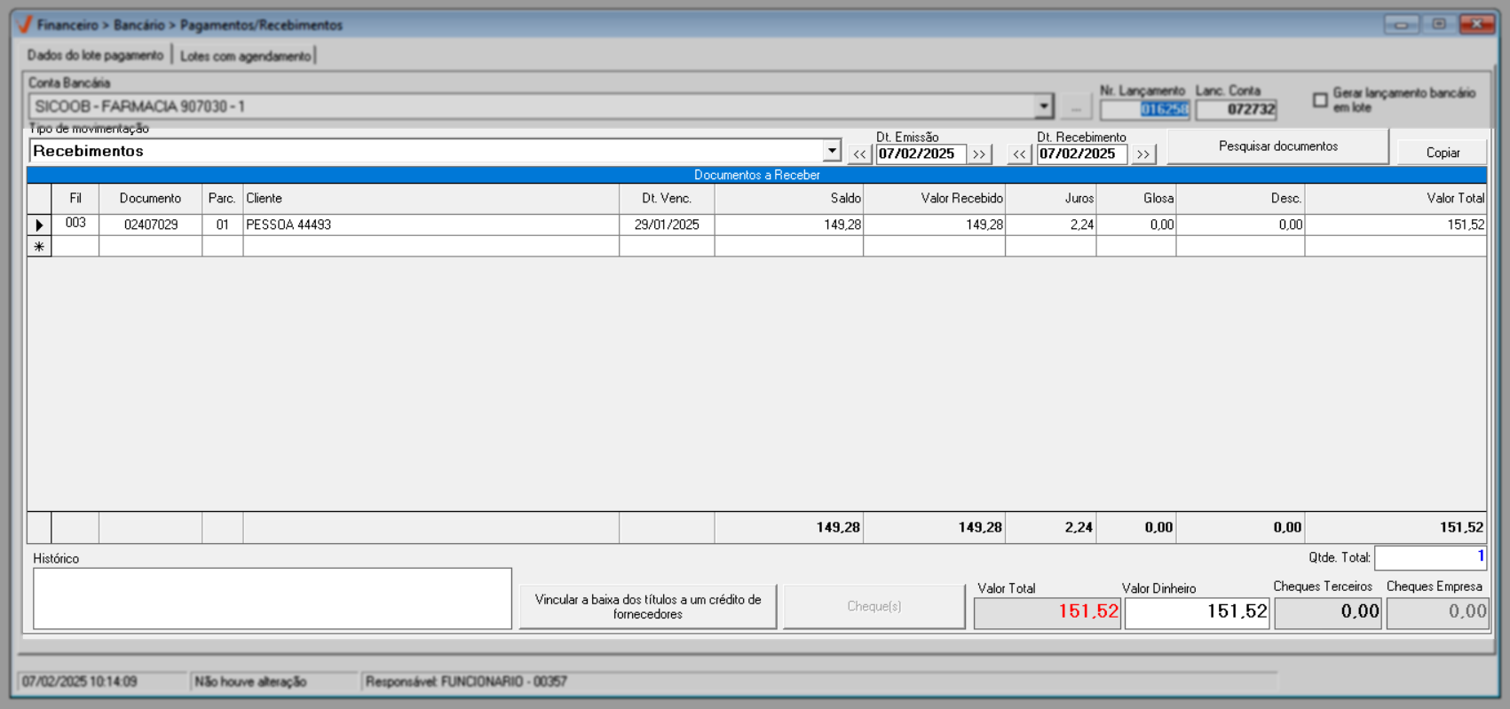Image resolution: width=1510 pixels, height=709 pixels.
Task: Open the Dados do lote pagamento tab
Action: pos(95,55)
